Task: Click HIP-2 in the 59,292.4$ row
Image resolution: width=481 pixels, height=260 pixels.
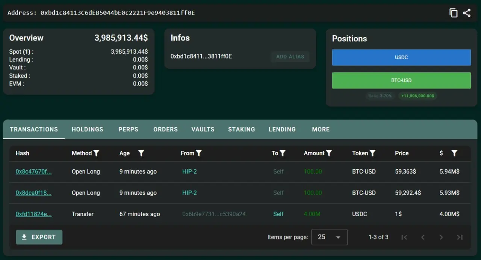Action: [x=189, y=193]
